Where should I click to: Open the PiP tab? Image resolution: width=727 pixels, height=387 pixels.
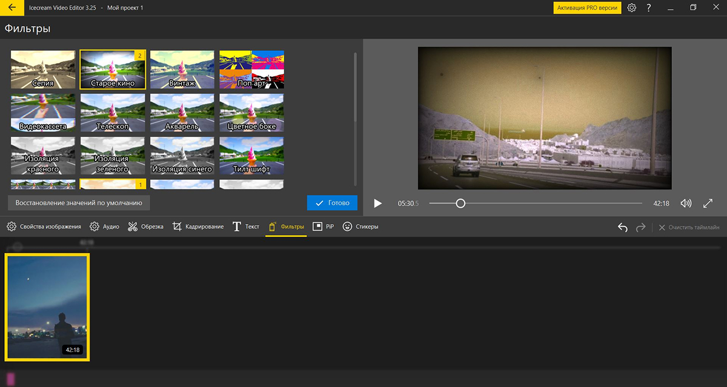(324, 227)
